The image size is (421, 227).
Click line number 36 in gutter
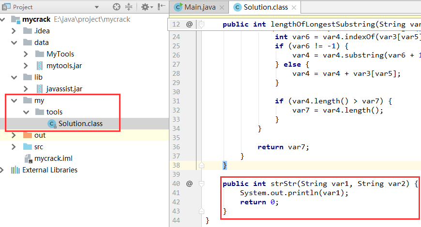pos(176,147)
